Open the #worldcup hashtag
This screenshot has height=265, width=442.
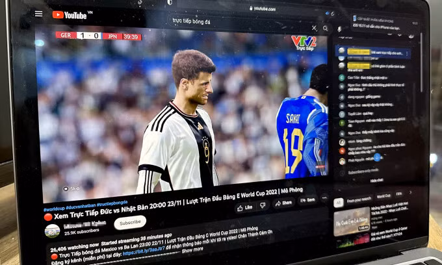54,208
